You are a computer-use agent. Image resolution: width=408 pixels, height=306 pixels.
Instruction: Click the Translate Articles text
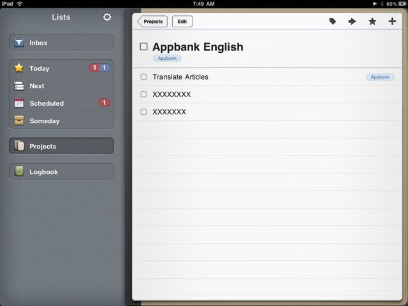(x=180, y=76)
